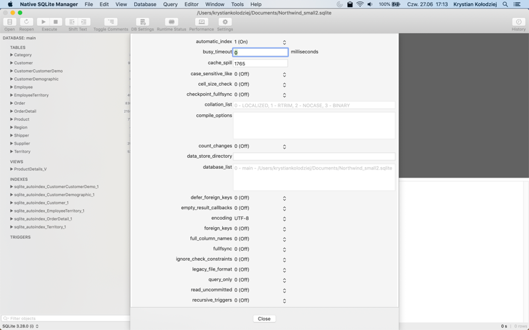Select the Employee table in sidebar

(x=23, y=87)
